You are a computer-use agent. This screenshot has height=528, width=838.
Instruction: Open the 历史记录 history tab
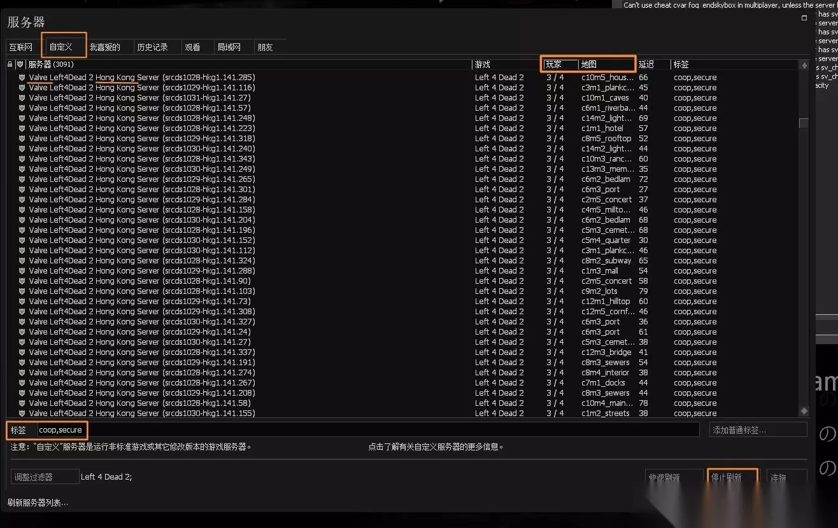point(153,47)
